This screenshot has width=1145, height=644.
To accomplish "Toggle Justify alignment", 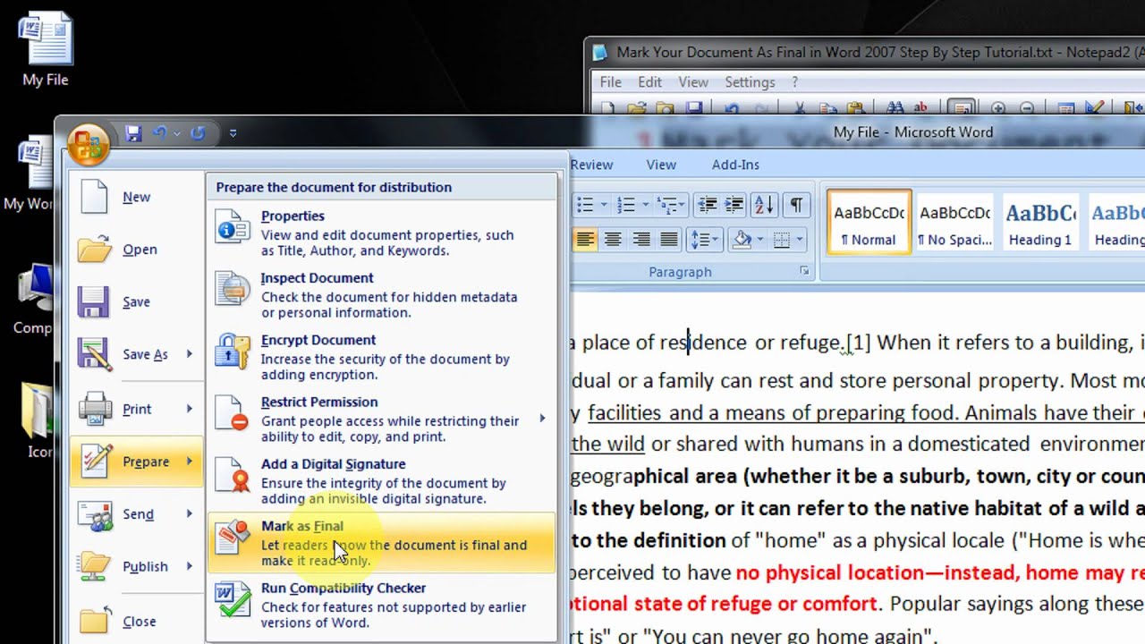I will [669, 239].
